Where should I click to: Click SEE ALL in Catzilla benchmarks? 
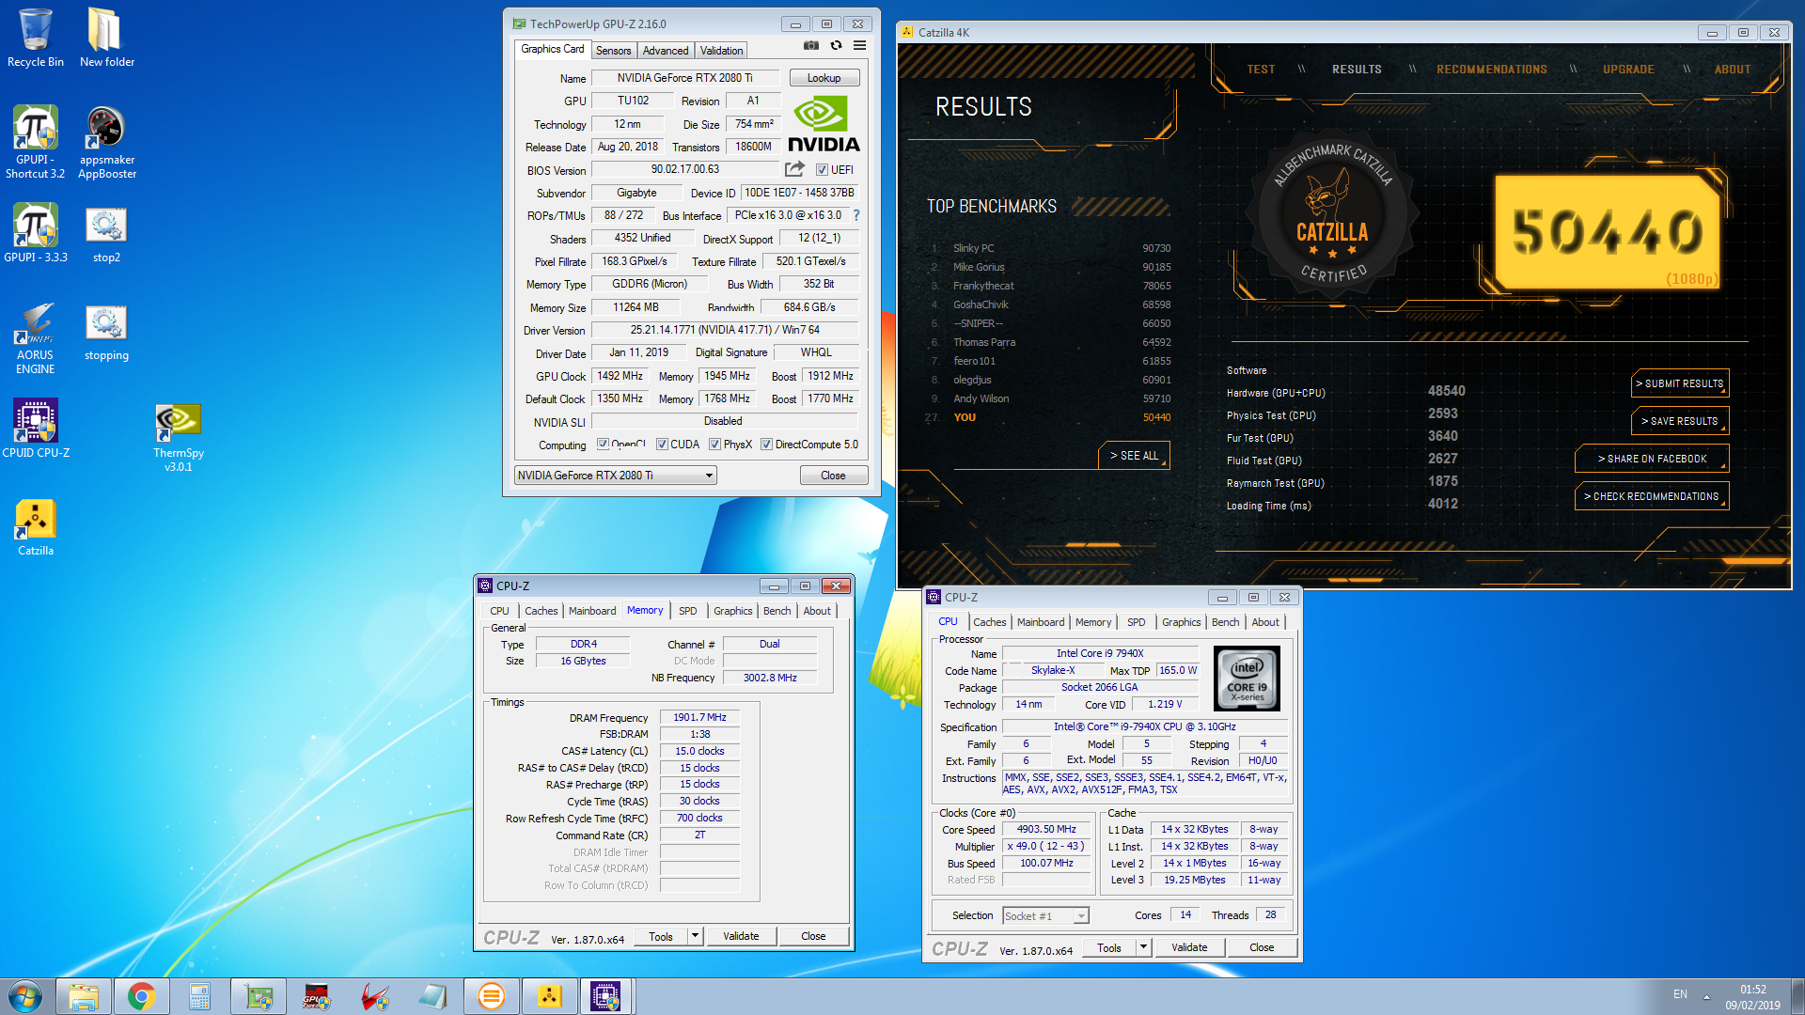point(1134,456)
